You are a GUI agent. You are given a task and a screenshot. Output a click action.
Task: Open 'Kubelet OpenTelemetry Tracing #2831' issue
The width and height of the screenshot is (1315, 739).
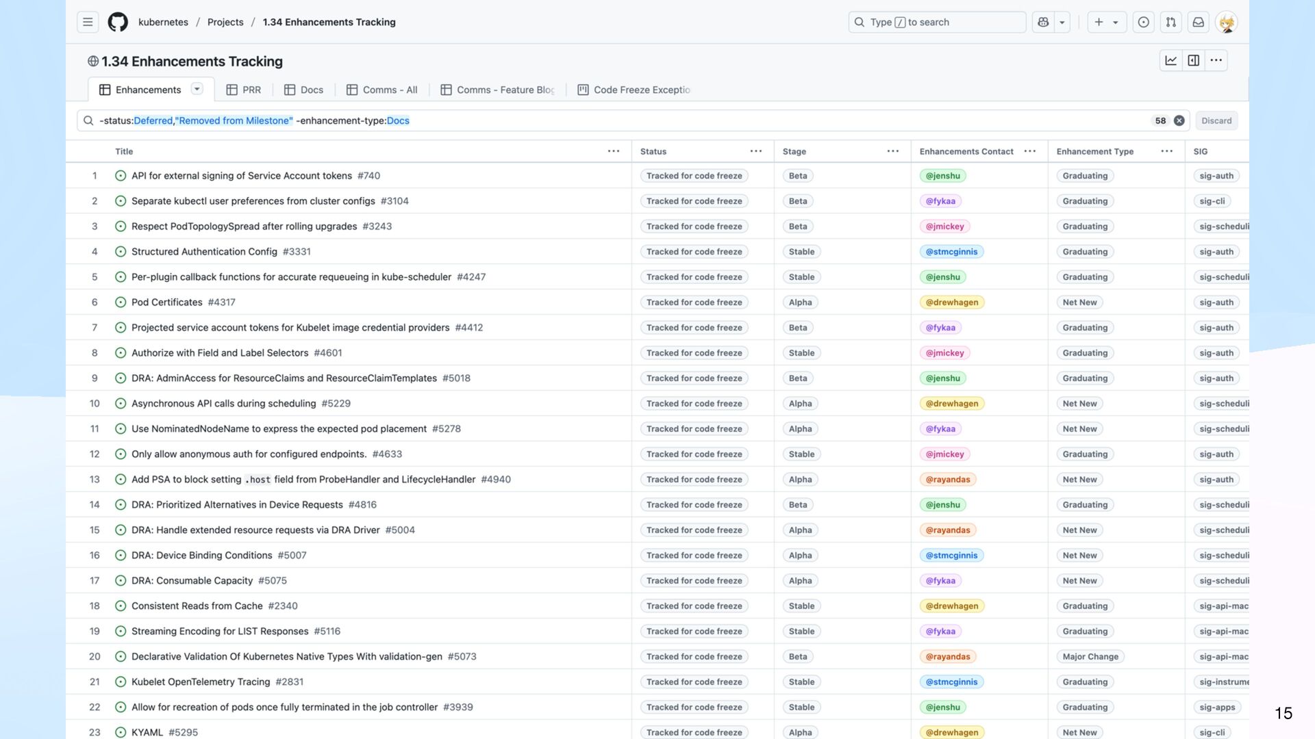tap(217, 682)
